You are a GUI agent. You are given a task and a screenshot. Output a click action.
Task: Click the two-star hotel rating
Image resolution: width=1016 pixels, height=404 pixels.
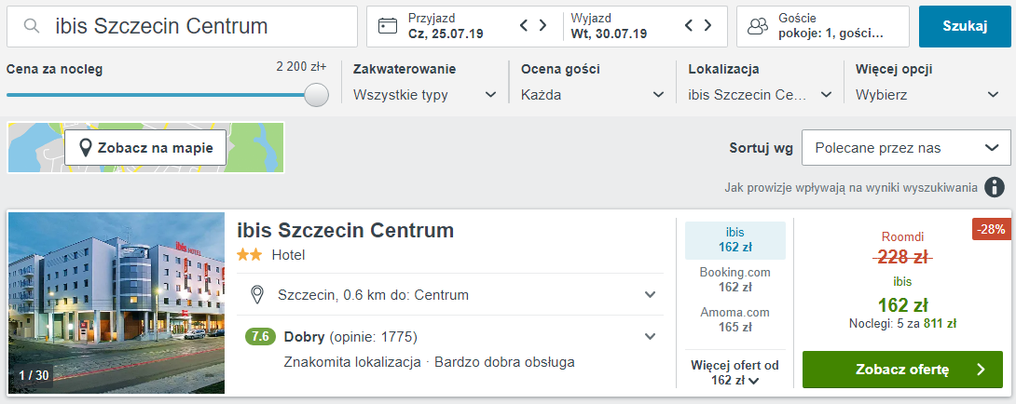[x=250, y=255]
